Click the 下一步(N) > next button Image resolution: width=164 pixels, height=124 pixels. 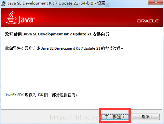115,117
